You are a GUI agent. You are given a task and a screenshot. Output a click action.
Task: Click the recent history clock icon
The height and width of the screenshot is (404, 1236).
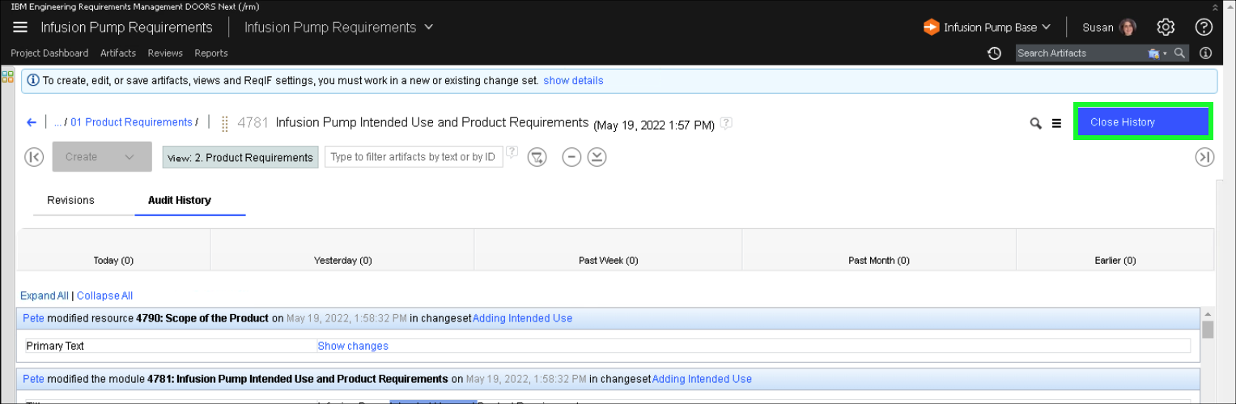point(995,53)
